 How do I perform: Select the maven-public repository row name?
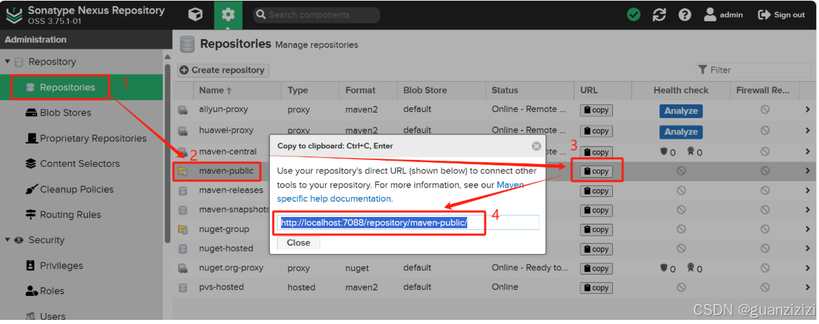click(x=226, y=171)
